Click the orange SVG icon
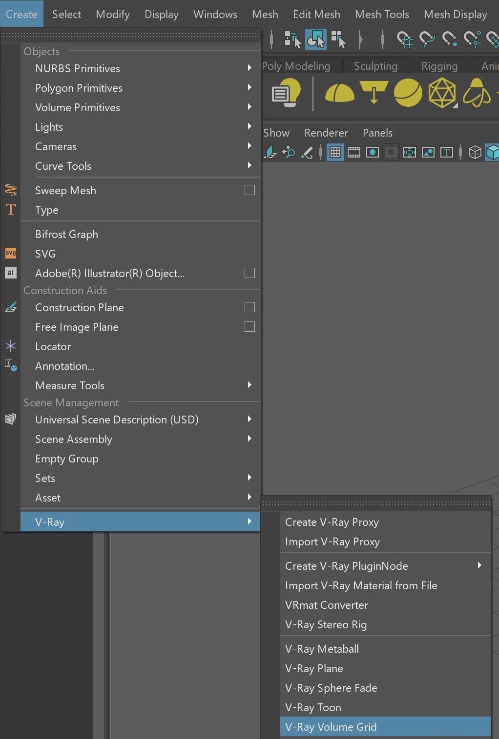This screenshot has height=739, width=499. (11, 253)
